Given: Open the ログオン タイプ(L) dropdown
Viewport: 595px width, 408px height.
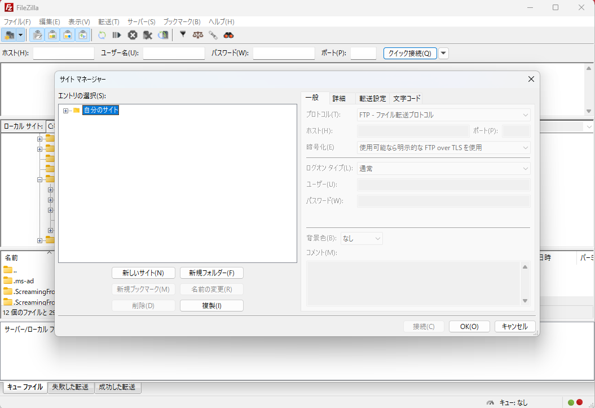Looking at the screenshot, I should tap(444, 169).
